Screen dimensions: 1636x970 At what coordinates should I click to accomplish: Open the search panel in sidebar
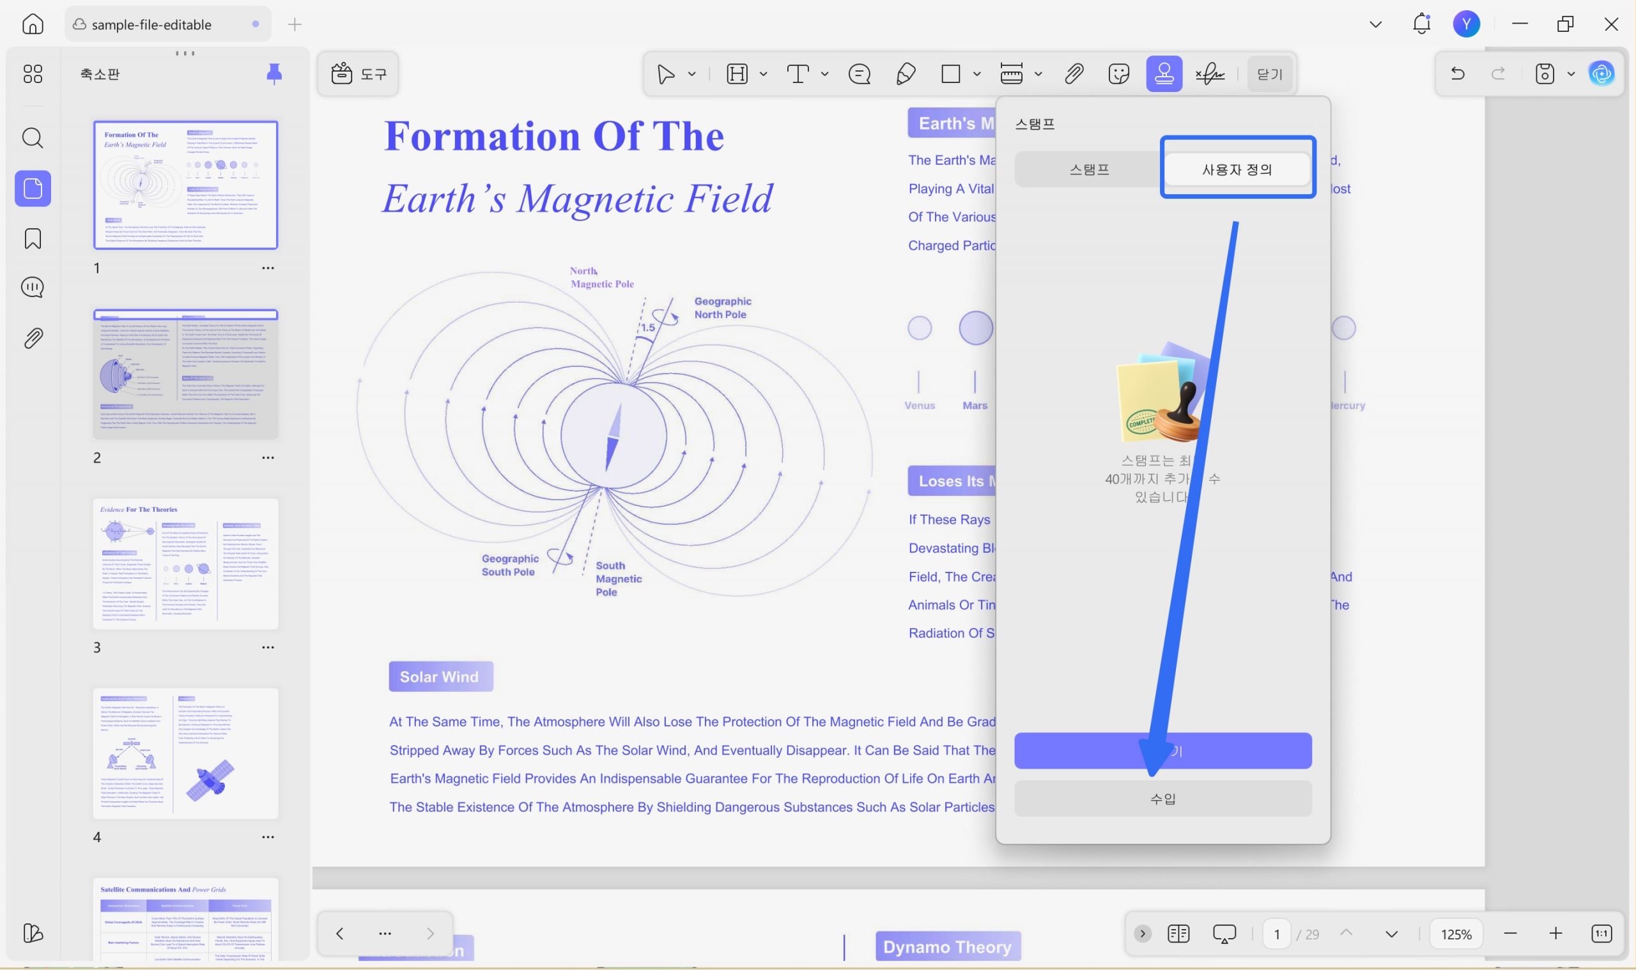click(33, 138)
